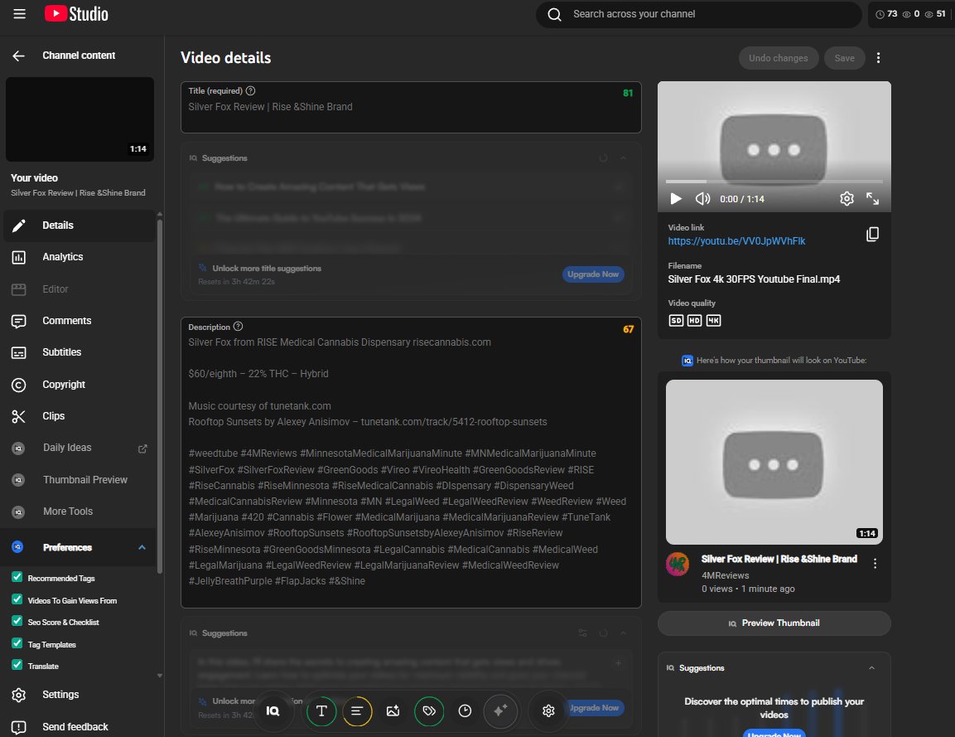Click into the Description text field
This screenshot has width=955, height=737.
pos(411,462)
